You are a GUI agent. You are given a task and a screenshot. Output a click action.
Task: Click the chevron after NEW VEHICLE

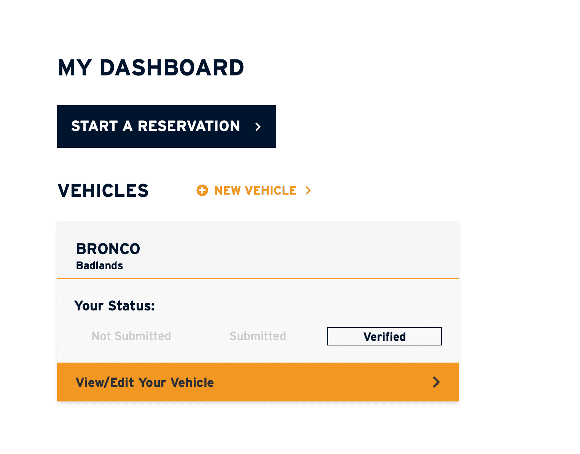click(x=308, y=190)
